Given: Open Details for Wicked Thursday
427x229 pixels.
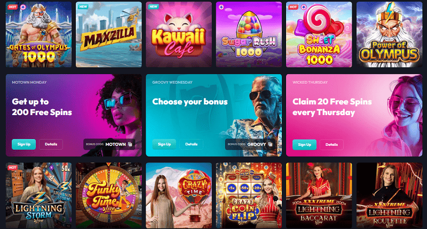Looking at the screenshot, I should (331, 144).
